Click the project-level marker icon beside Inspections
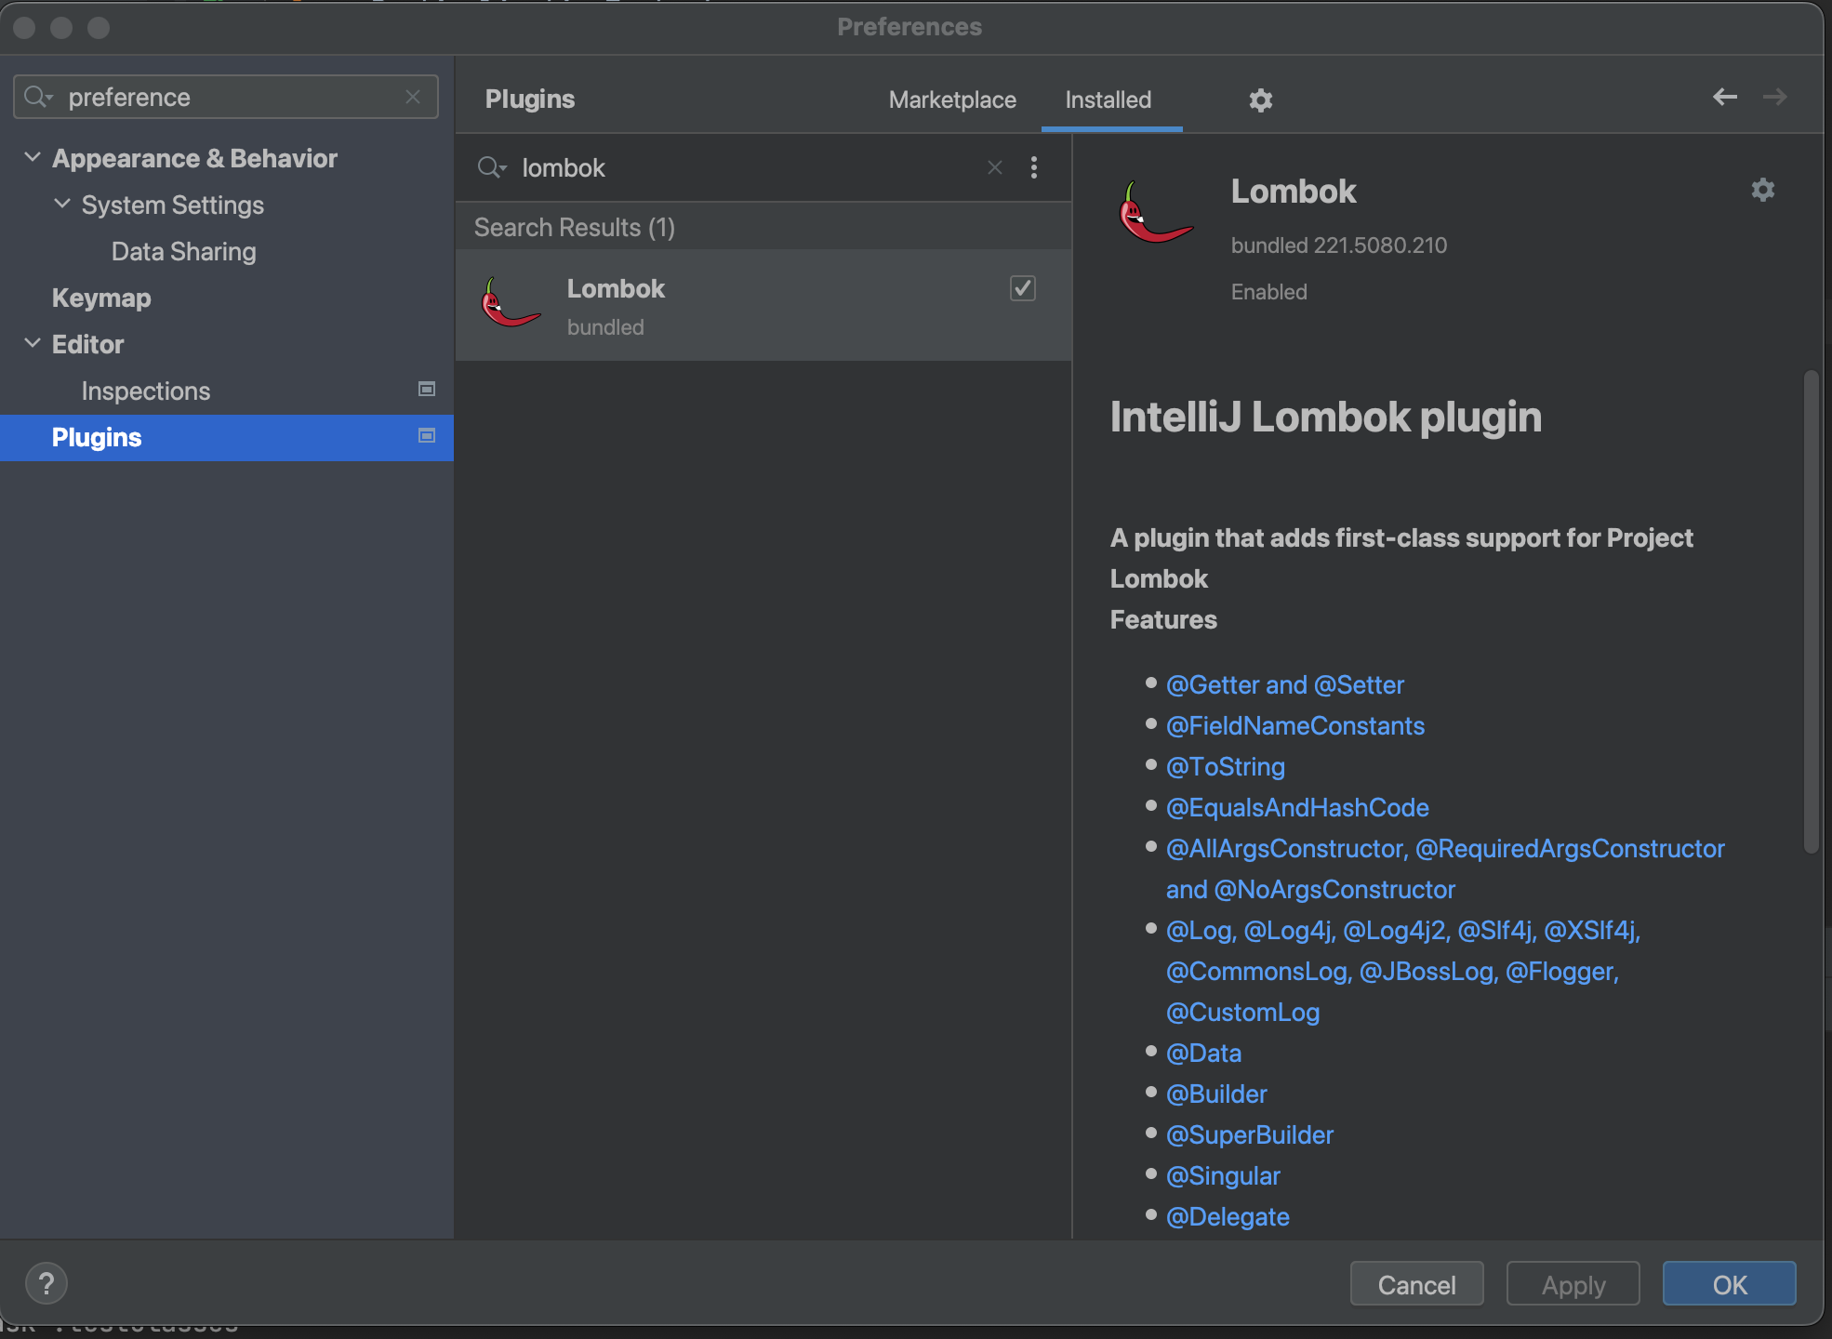 (427, 390)
